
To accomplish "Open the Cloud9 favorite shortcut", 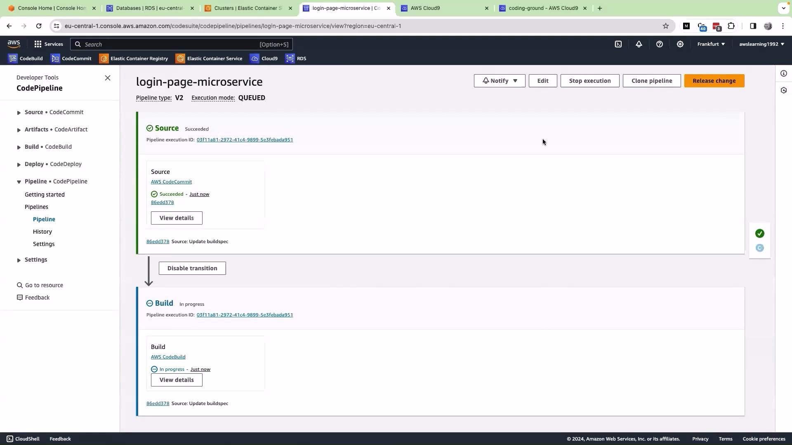I will tap(264, 59).
